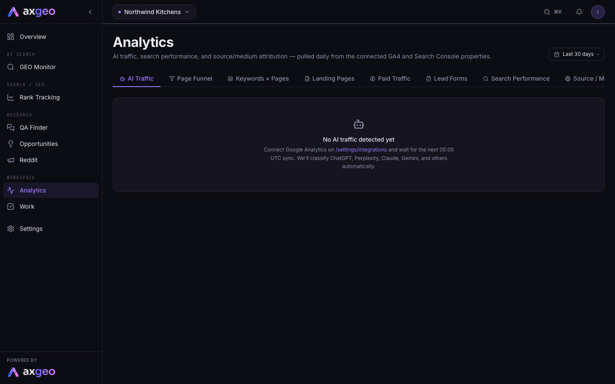Collapse the sidebar with the chevron arrow
The image size is (615, 384).
tap(90, 12)
